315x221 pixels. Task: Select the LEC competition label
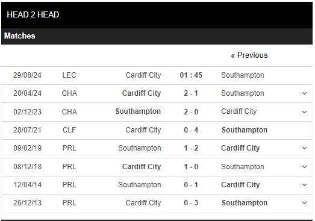coord(69,75)
